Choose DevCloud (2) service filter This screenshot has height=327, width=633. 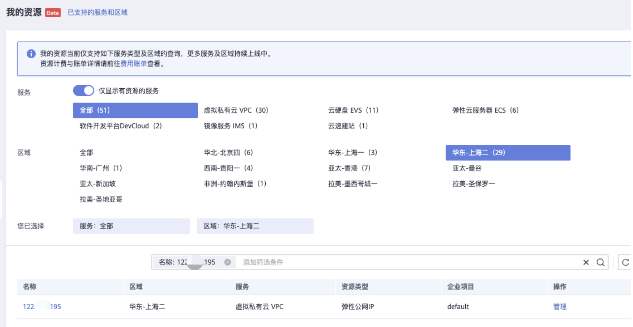(120, 126)
